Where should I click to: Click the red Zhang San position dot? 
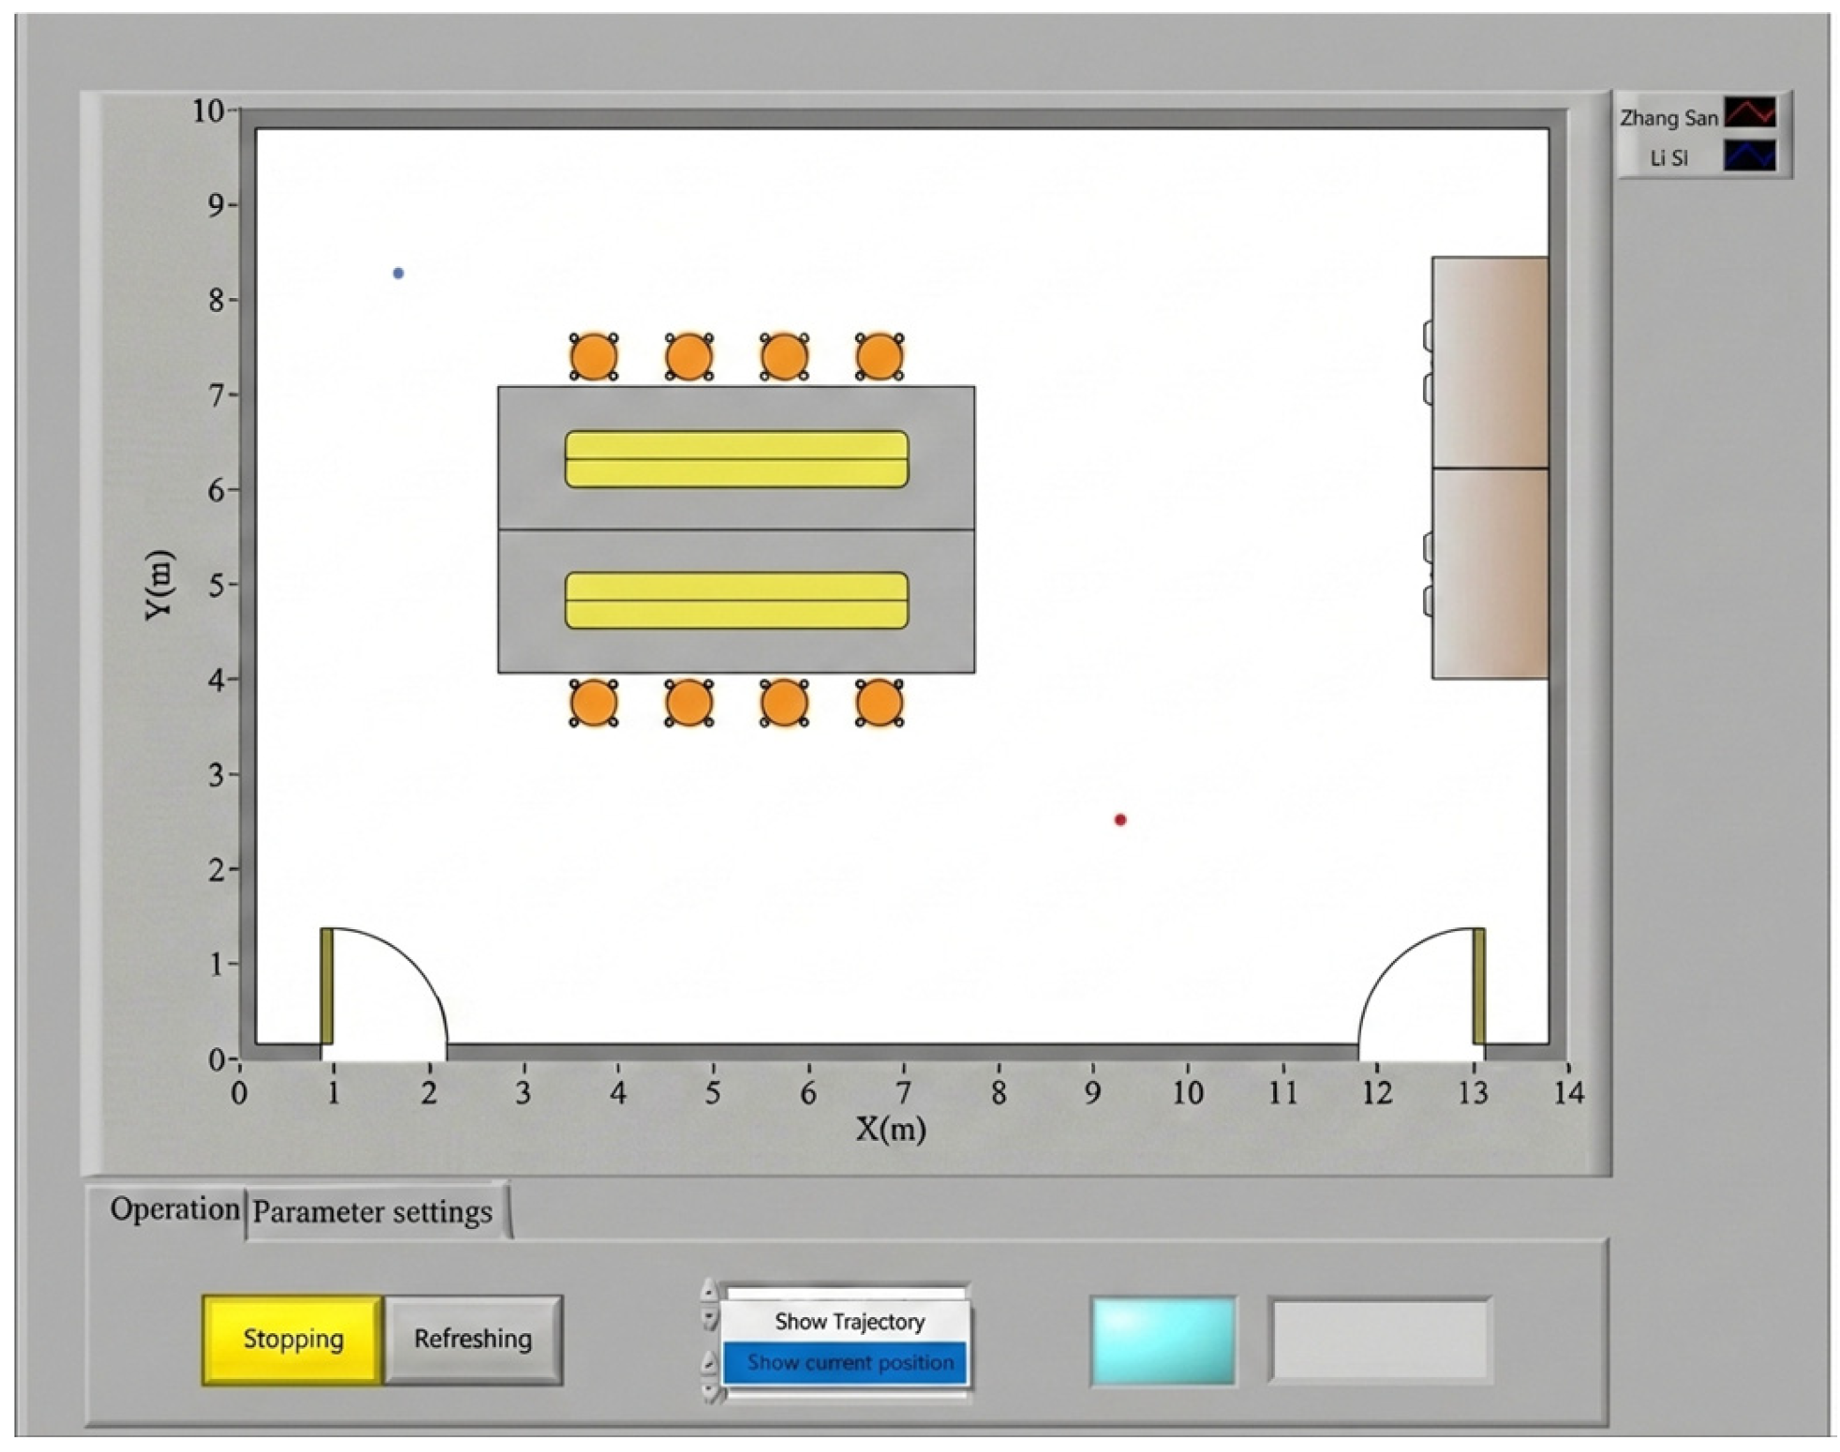(1120, 820)
